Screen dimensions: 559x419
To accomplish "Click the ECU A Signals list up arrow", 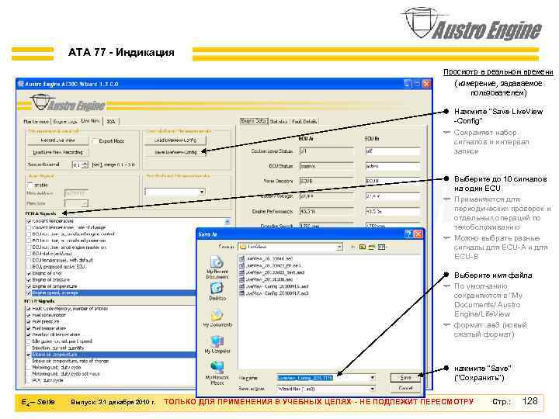I will coord(227,222).
